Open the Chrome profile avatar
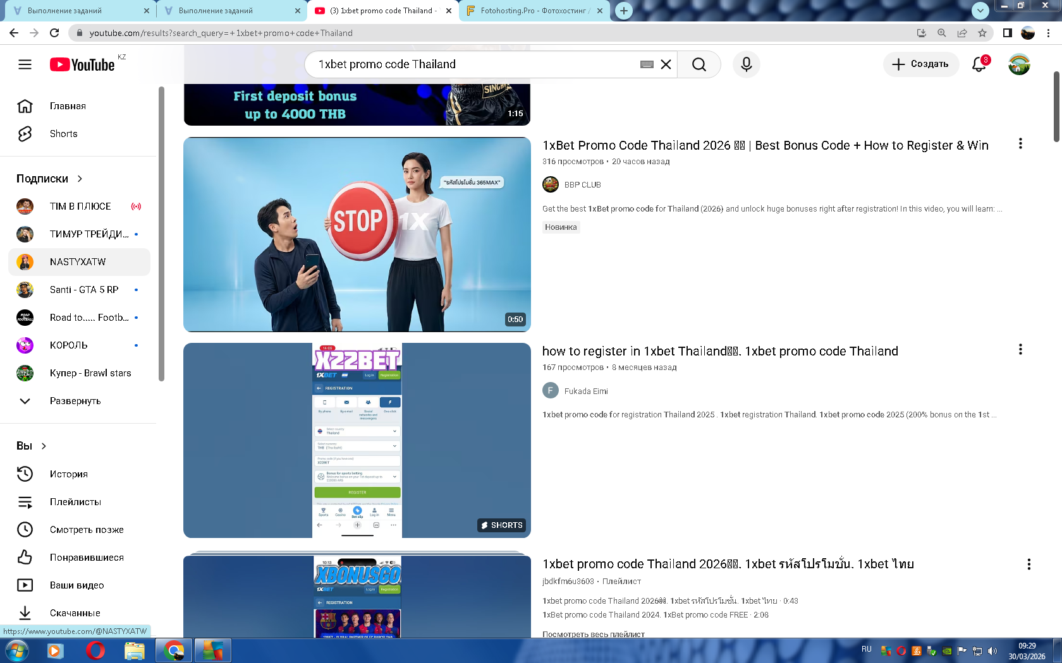The image size is (1062, 663). coord(1028,33)
